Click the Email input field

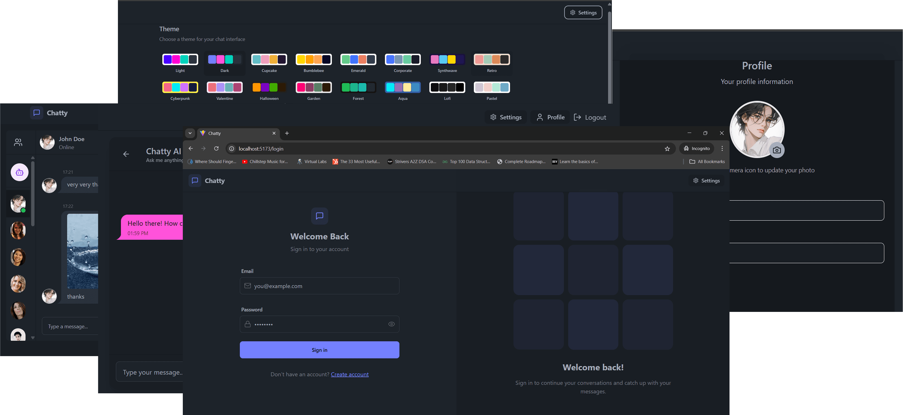pos(319,286)
